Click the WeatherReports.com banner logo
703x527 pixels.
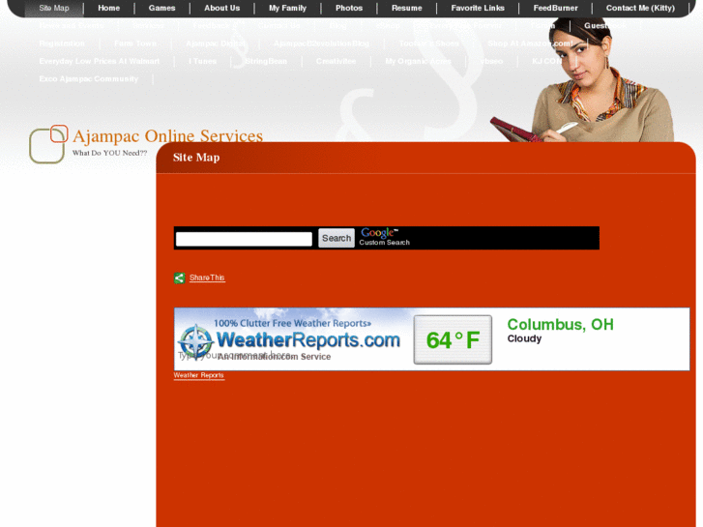pos(308,340)
